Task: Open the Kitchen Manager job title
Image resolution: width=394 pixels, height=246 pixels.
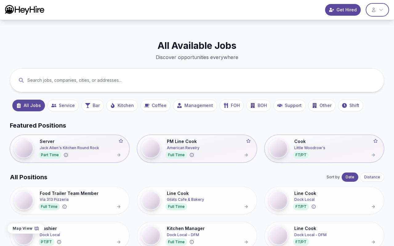Action: pos(186,228)
